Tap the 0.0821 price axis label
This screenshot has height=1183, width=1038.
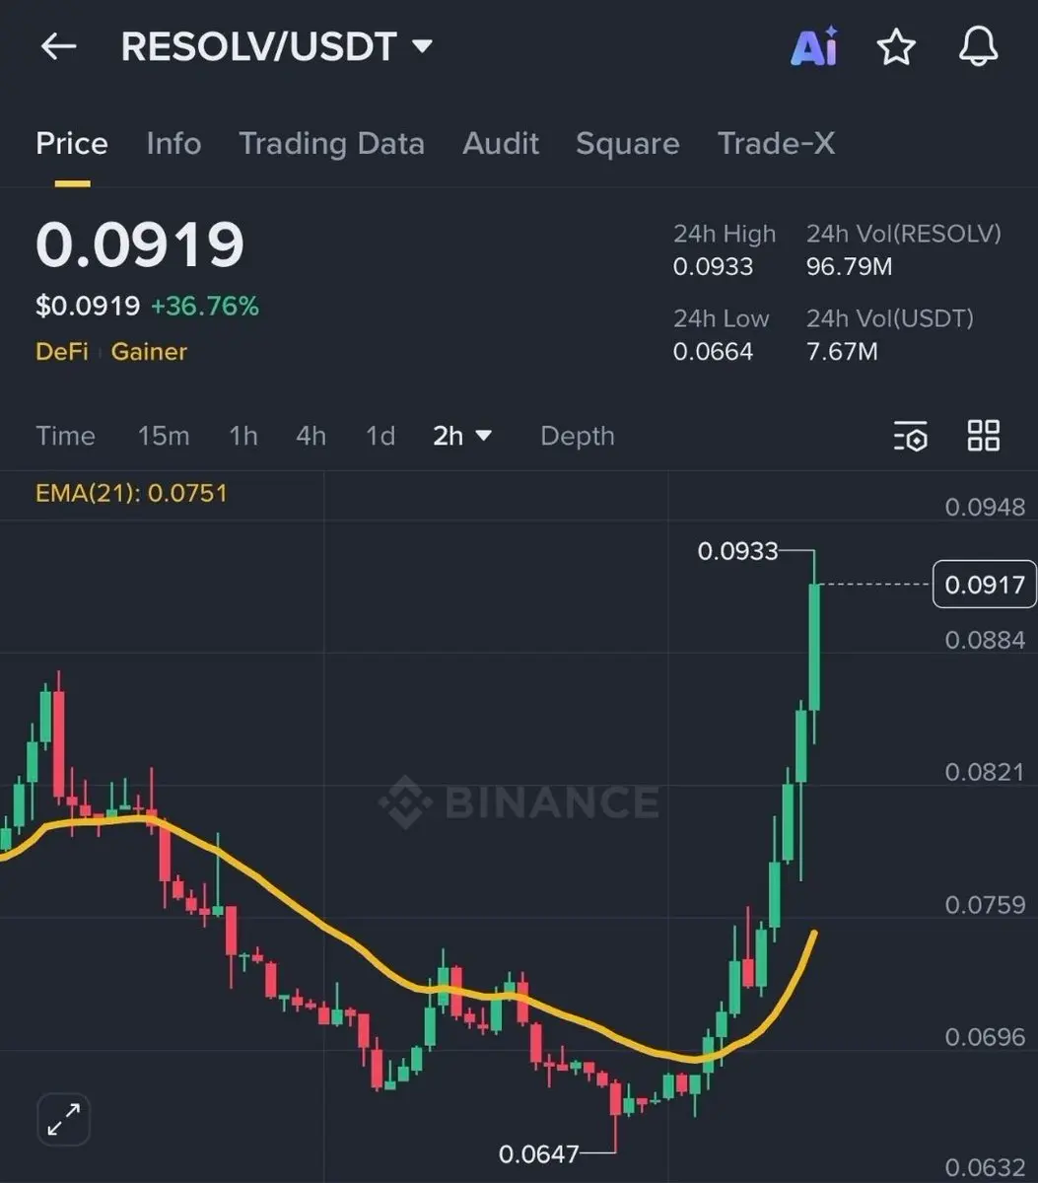pyautogui.click(x=985, y=772)
